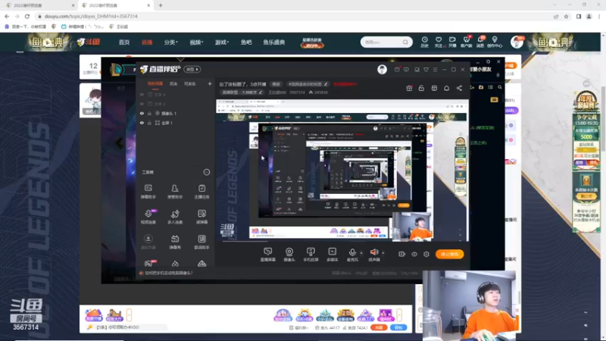The width and height of the screenshot is (606, 341).
Task: Open the companion app hamburger menu
Action: pyautogui.click(x=435, y=70)
